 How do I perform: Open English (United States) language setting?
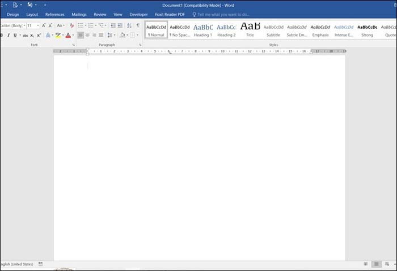pos(16,264)
